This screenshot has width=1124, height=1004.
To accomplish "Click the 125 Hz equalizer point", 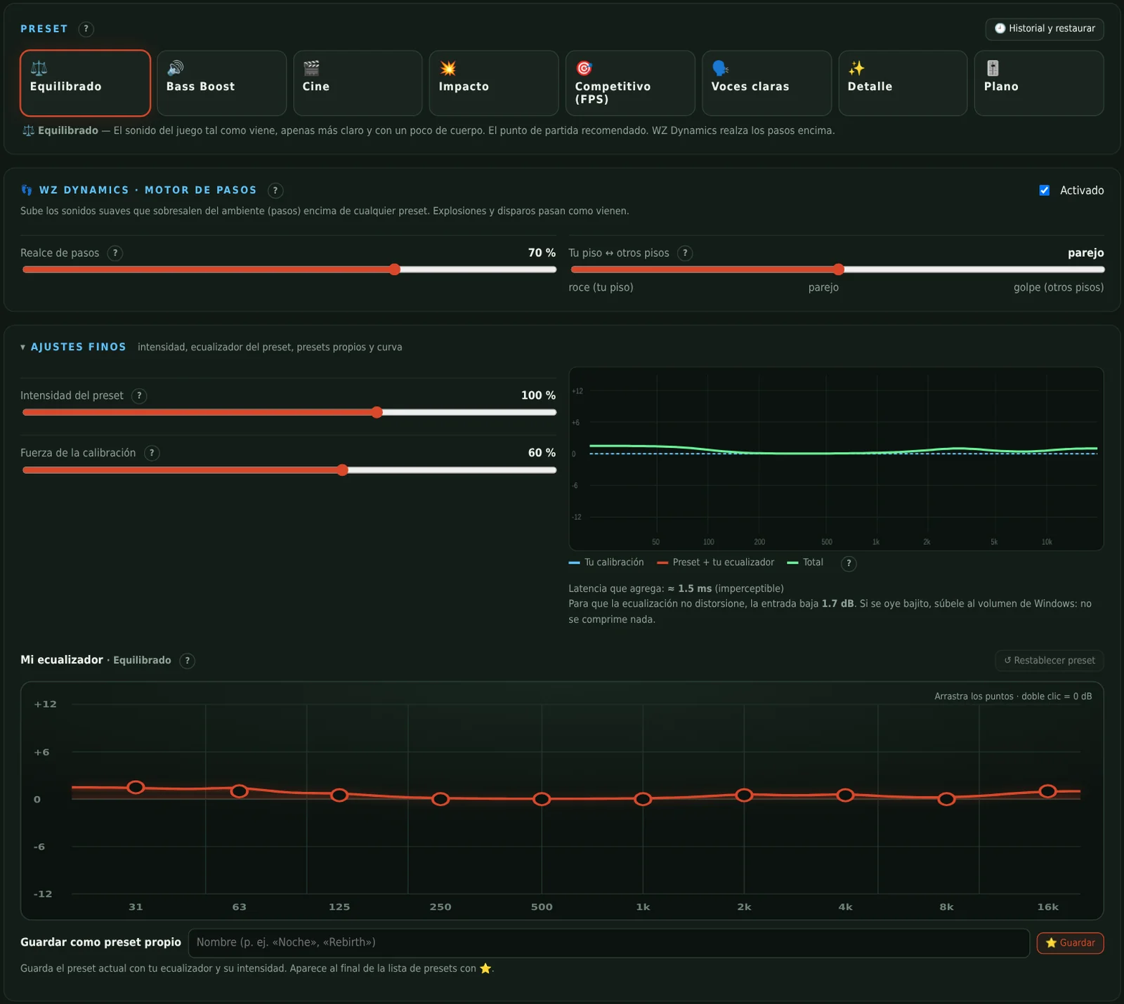I will click(x=339, y=795).
